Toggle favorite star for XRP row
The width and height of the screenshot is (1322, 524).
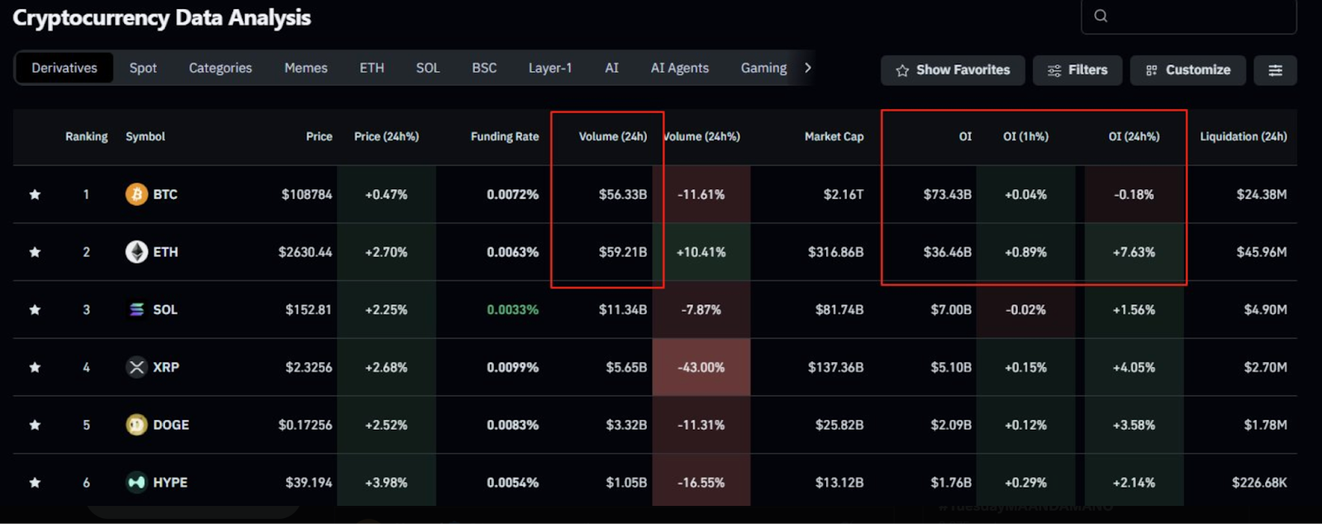[35, 368]
